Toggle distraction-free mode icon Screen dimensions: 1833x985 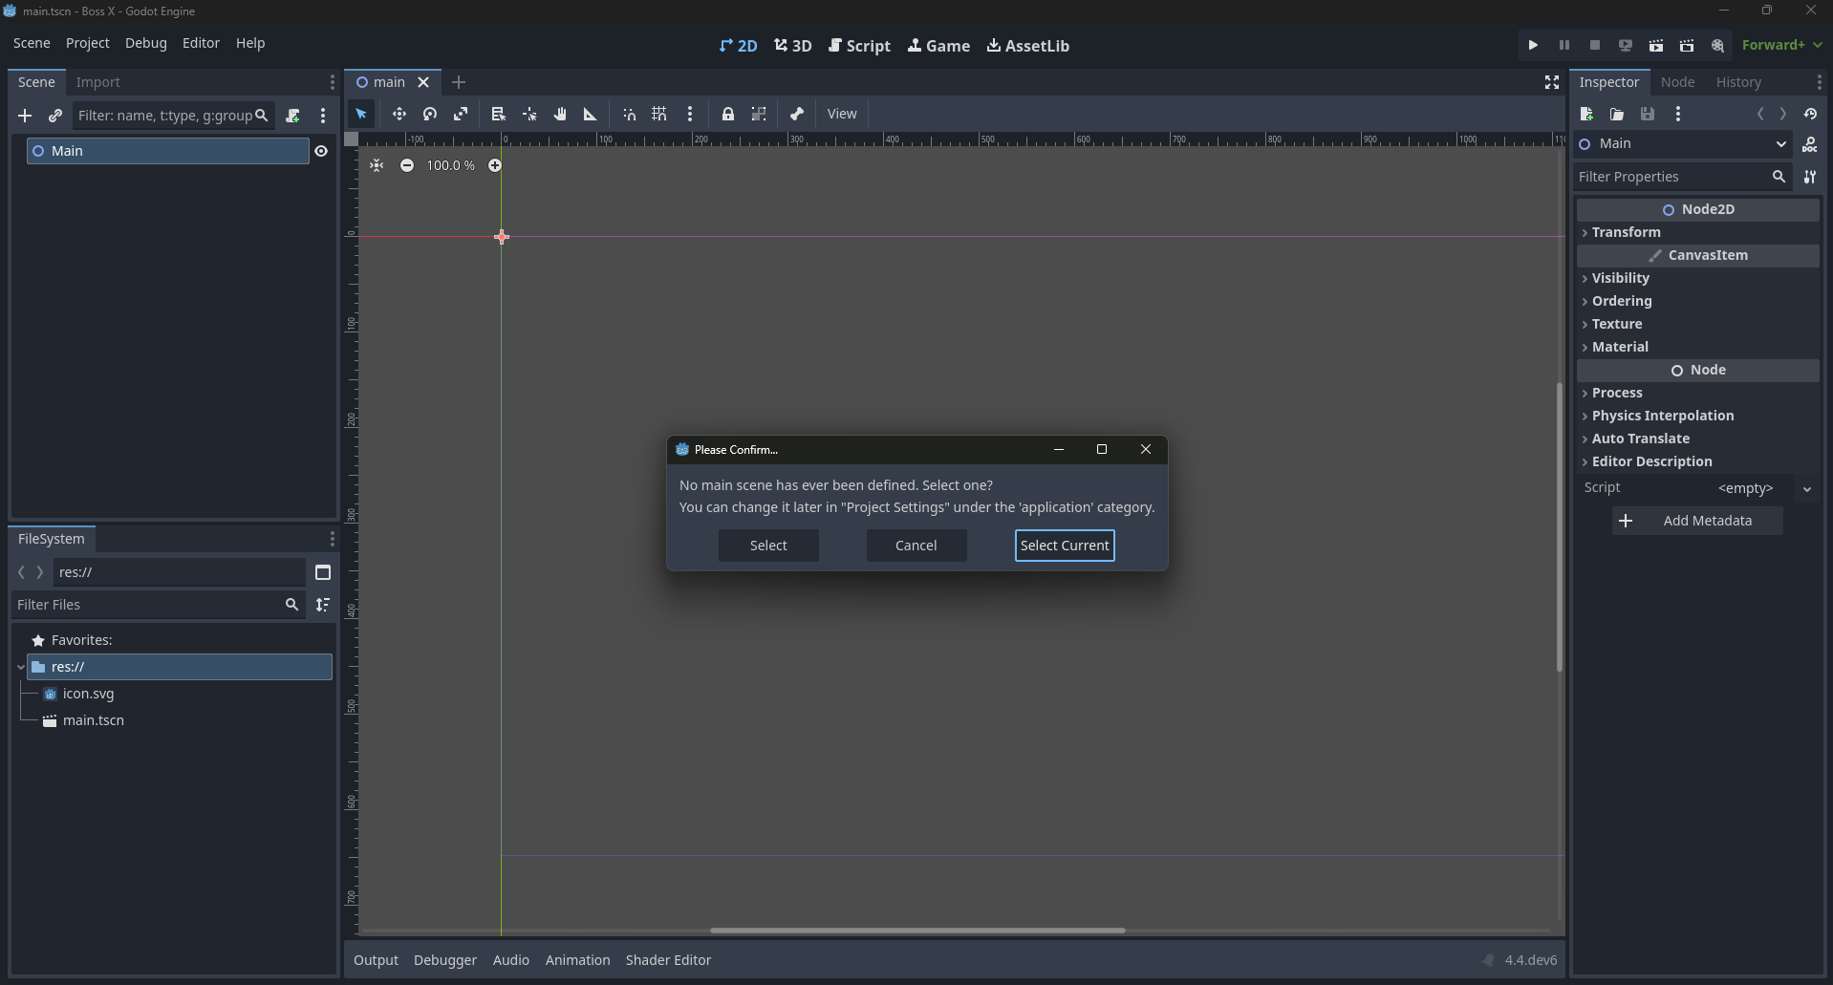coord(1552,82)
